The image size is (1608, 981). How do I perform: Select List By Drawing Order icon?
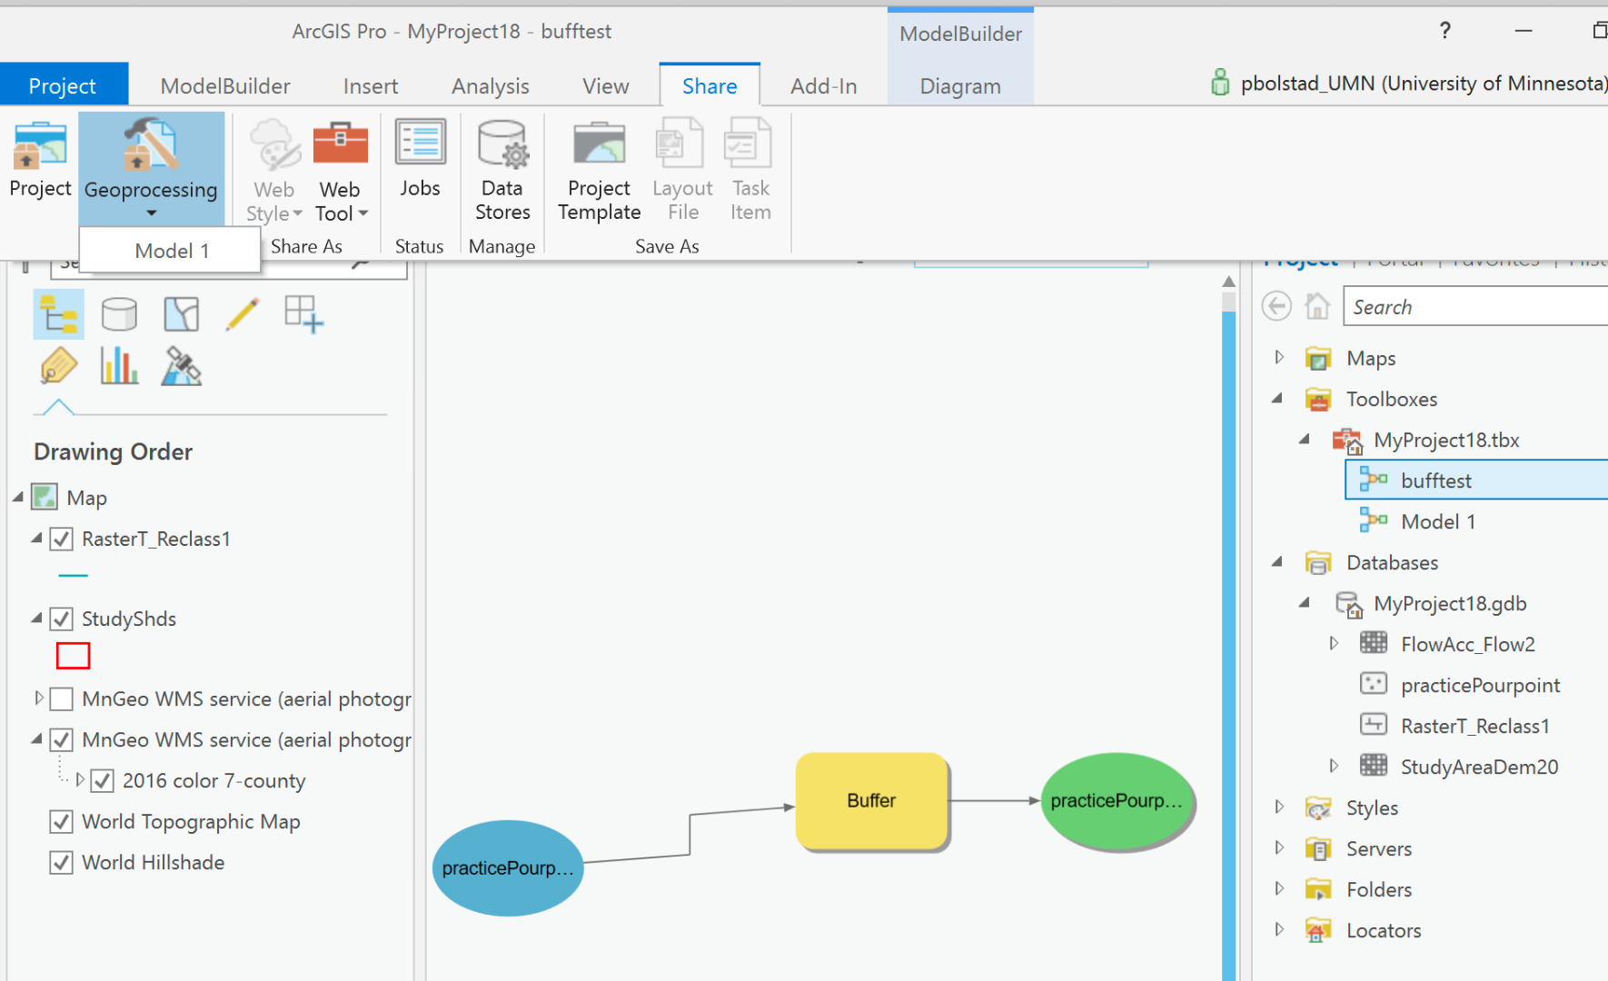pos(59,314)
